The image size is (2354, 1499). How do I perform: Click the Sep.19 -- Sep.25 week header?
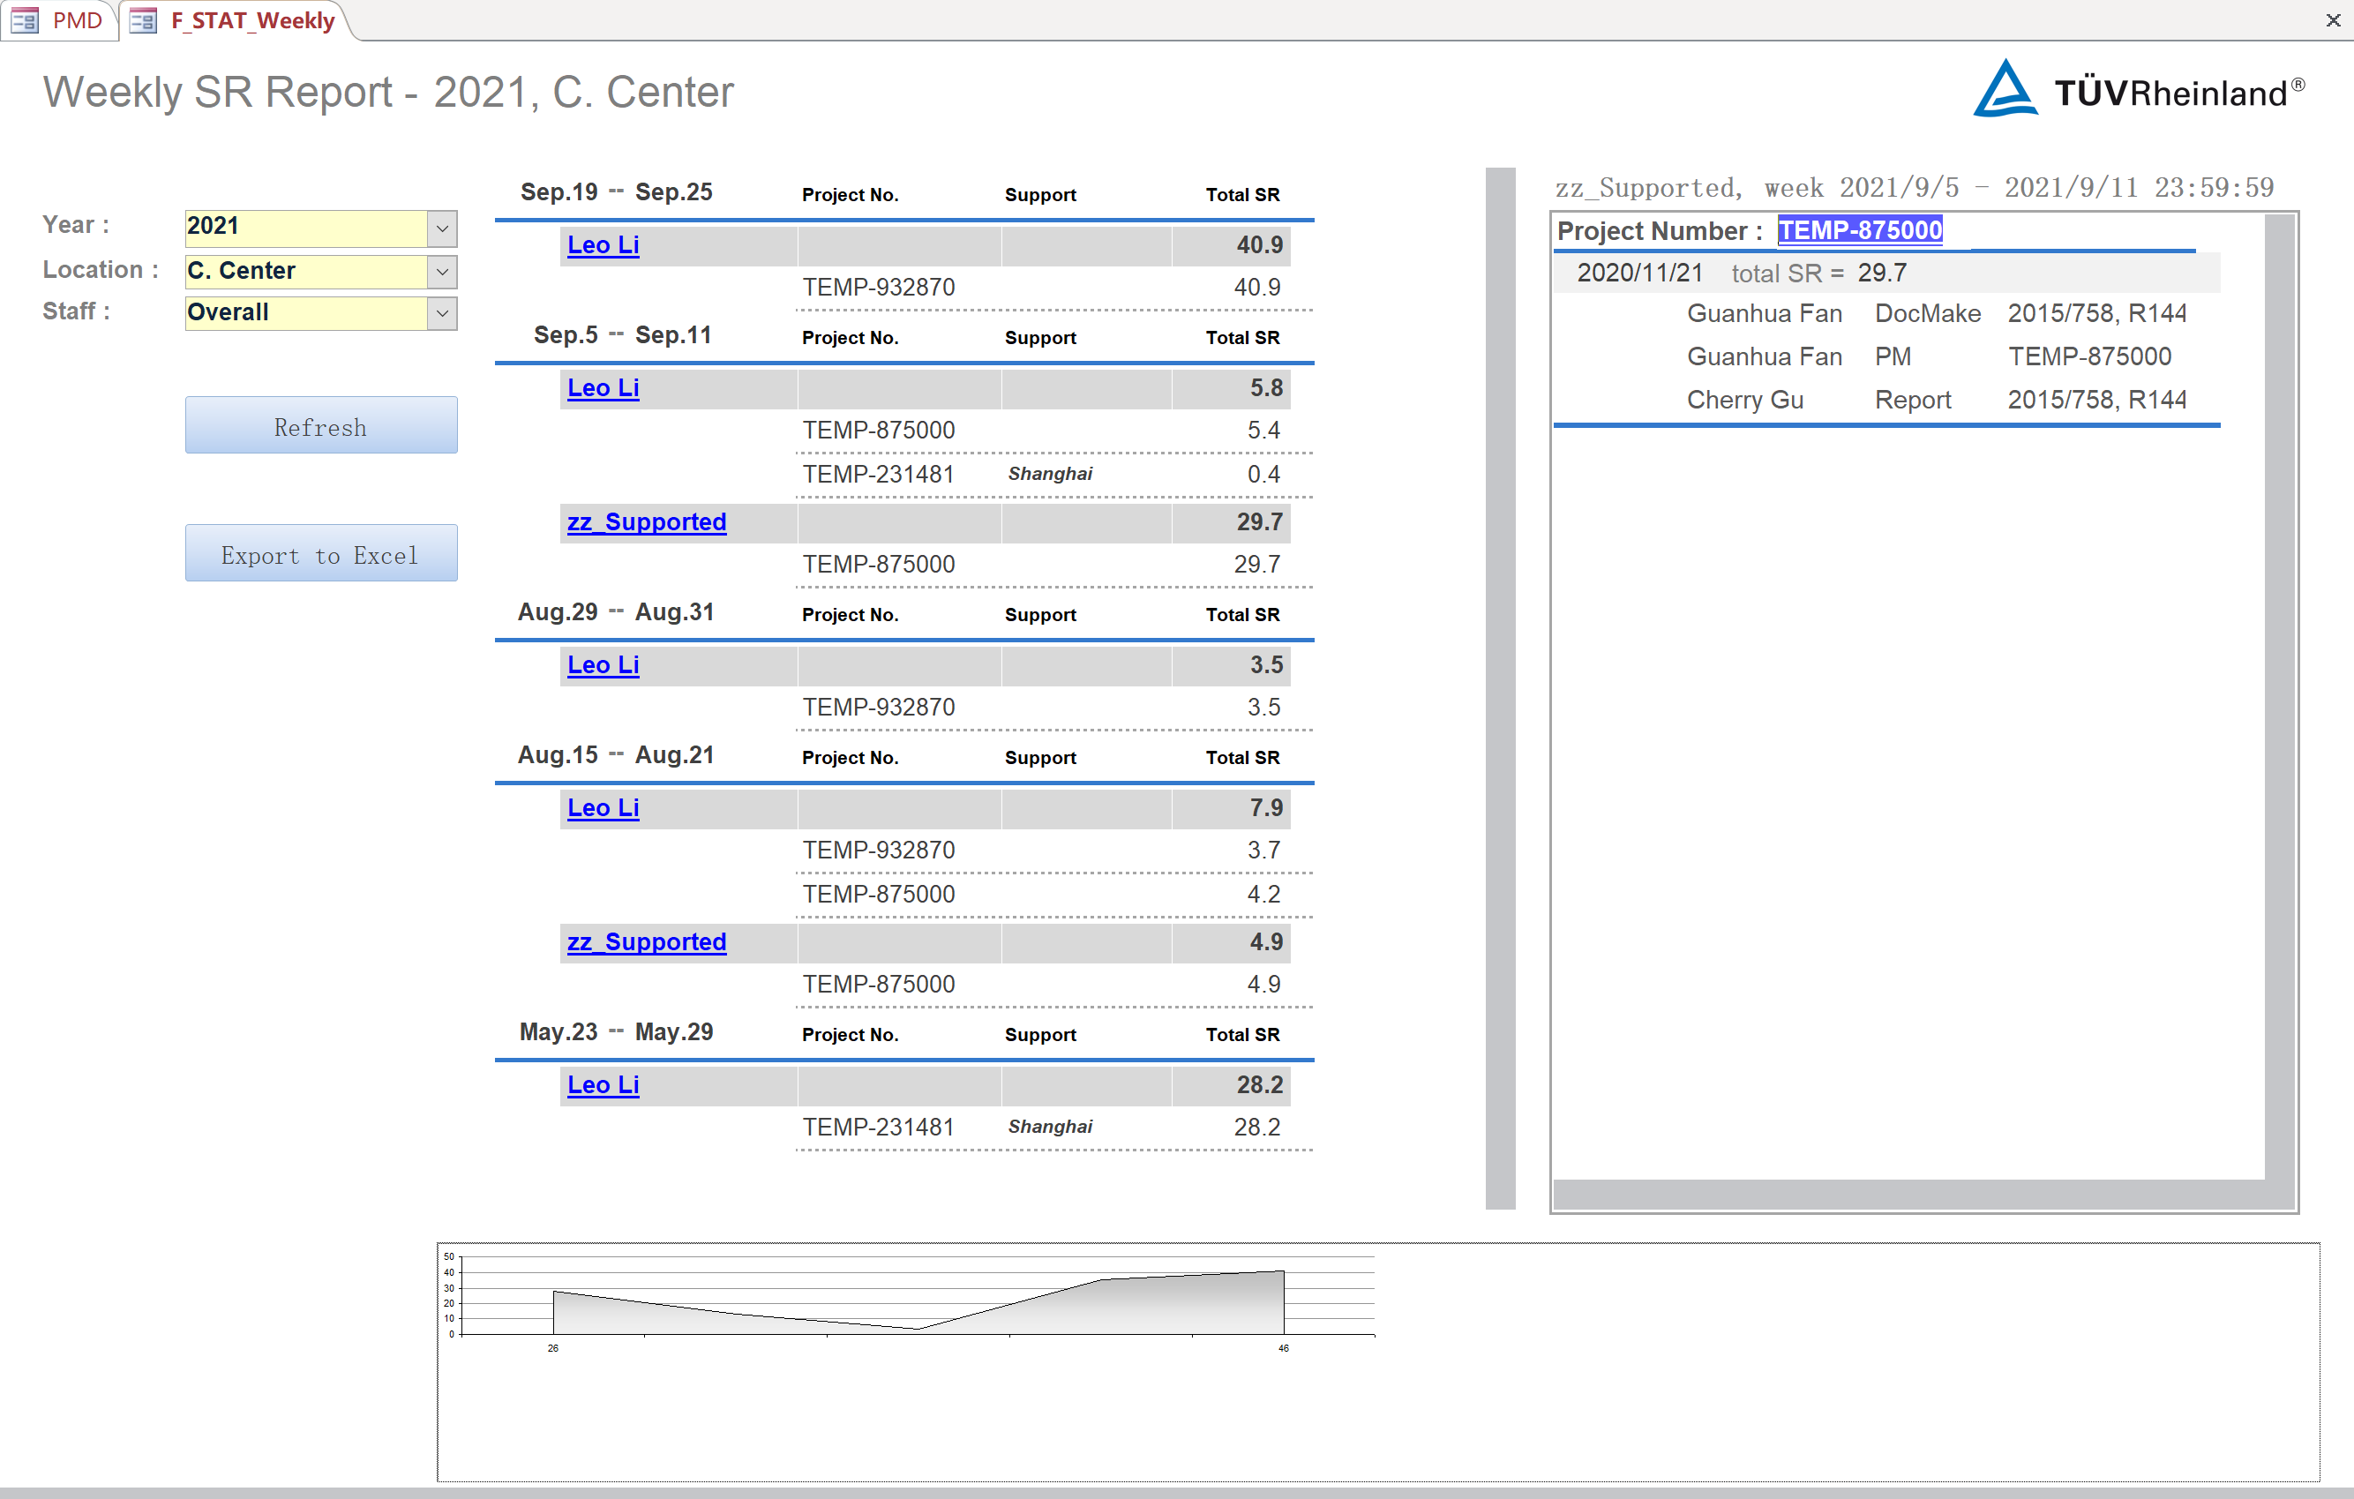[x=616, y=192]
